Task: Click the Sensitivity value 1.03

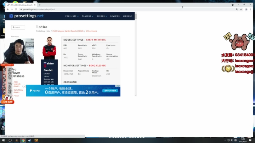Action: [x=80, y=48]
